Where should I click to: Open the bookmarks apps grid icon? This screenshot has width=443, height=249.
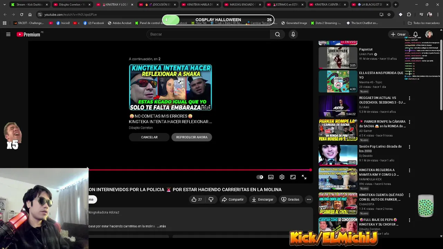click(4, 23)
